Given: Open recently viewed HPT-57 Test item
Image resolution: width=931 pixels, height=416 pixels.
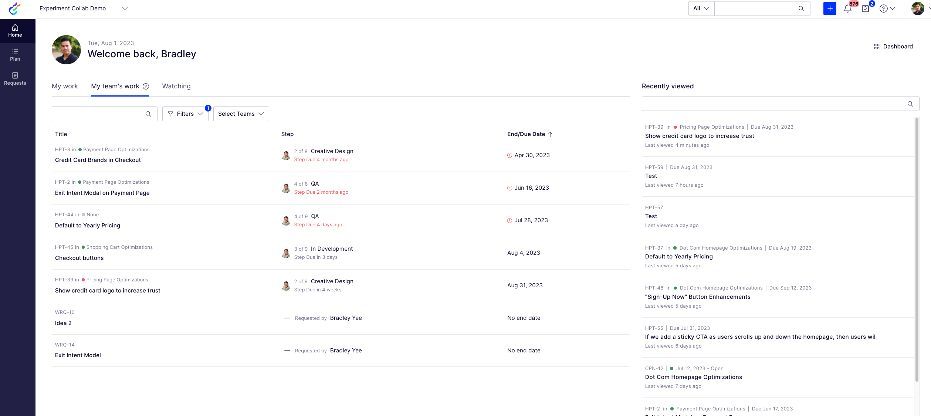Looking at the screenshot, I should coord(778,217).
